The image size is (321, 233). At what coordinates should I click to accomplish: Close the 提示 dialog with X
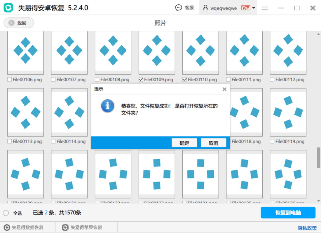[224, 89]
